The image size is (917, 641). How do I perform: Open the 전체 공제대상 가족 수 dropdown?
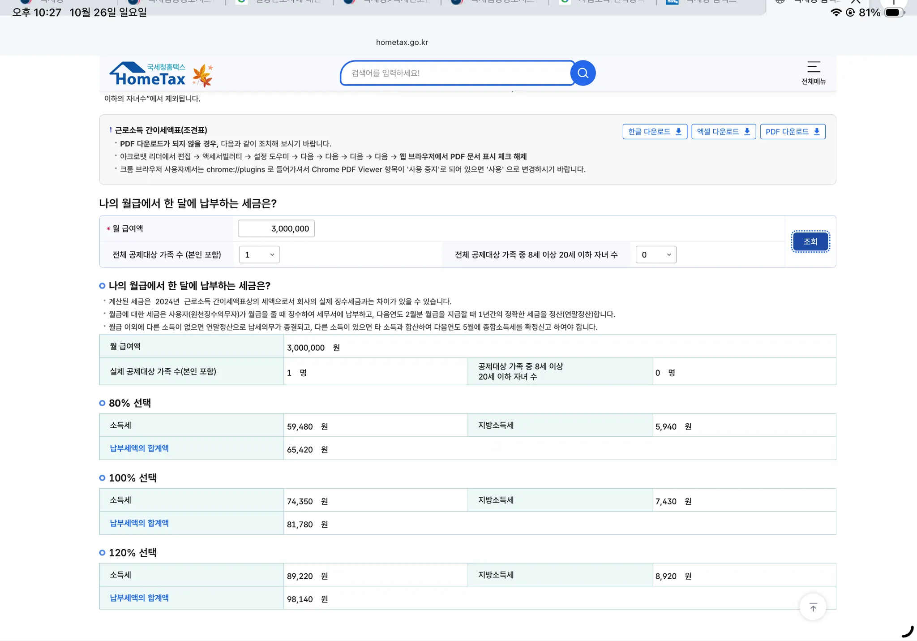[x=259, y=254]
